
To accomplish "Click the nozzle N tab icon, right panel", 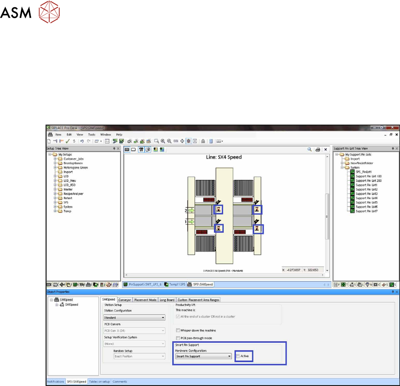I will [x=368, y=284].
